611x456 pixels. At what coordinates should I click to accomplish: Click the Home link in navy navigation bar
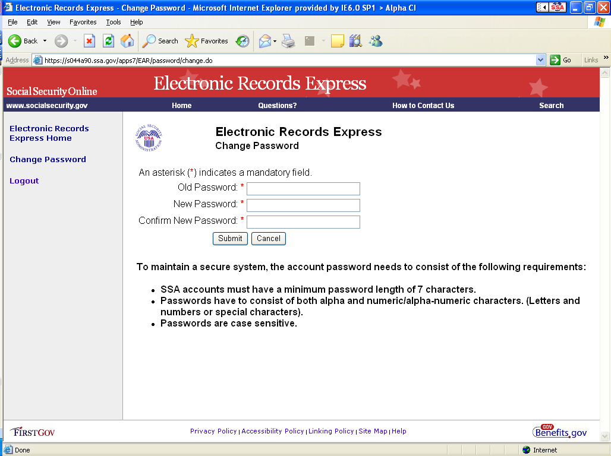point(182,106)
